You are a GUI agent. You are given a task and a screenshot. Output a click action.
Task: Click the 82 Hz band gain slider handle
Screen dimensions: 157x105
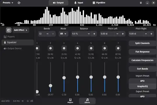[x=118, y=77]
